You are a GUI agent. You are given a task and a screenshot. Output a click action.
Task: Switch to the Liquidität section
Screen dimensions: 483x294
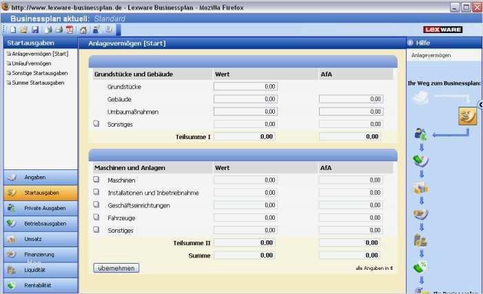click(x=41, y=270)
